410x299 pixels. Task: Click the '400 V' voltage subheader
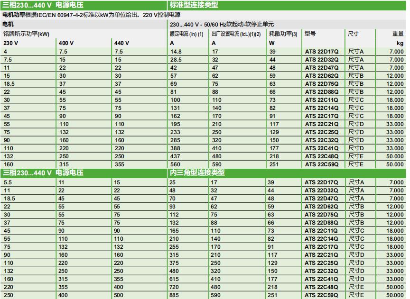[66, 43]
